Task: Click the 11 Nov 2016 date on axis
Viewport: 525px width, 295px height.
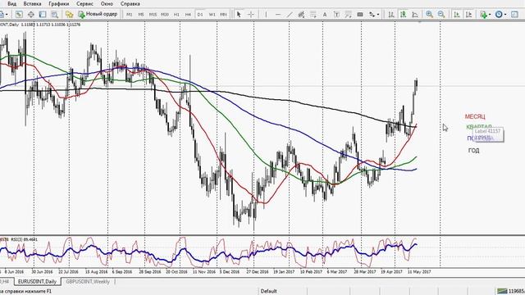Action: point(204,272)
